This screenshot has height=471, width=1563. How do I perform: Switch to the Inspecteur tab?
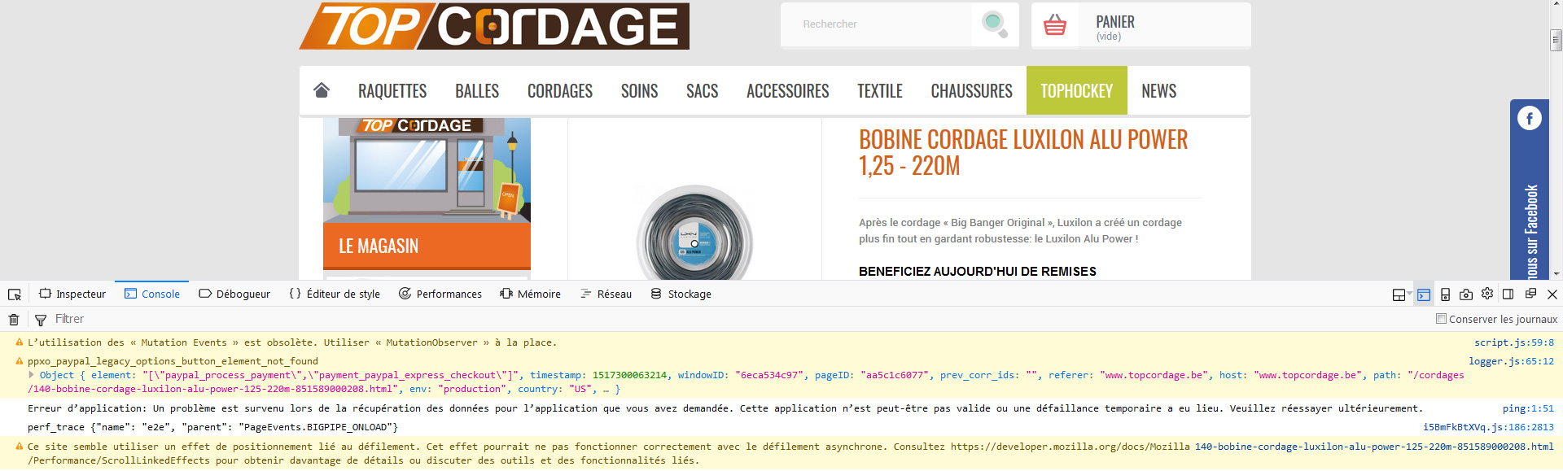click(72, 294)
